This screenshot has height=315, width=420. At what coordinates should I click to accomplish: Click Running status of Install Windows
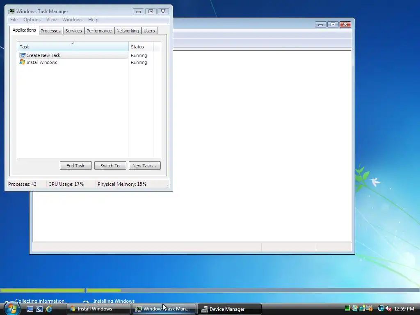pos(139,62)
